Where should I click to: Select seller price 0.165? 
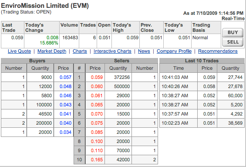pos(97,160)
